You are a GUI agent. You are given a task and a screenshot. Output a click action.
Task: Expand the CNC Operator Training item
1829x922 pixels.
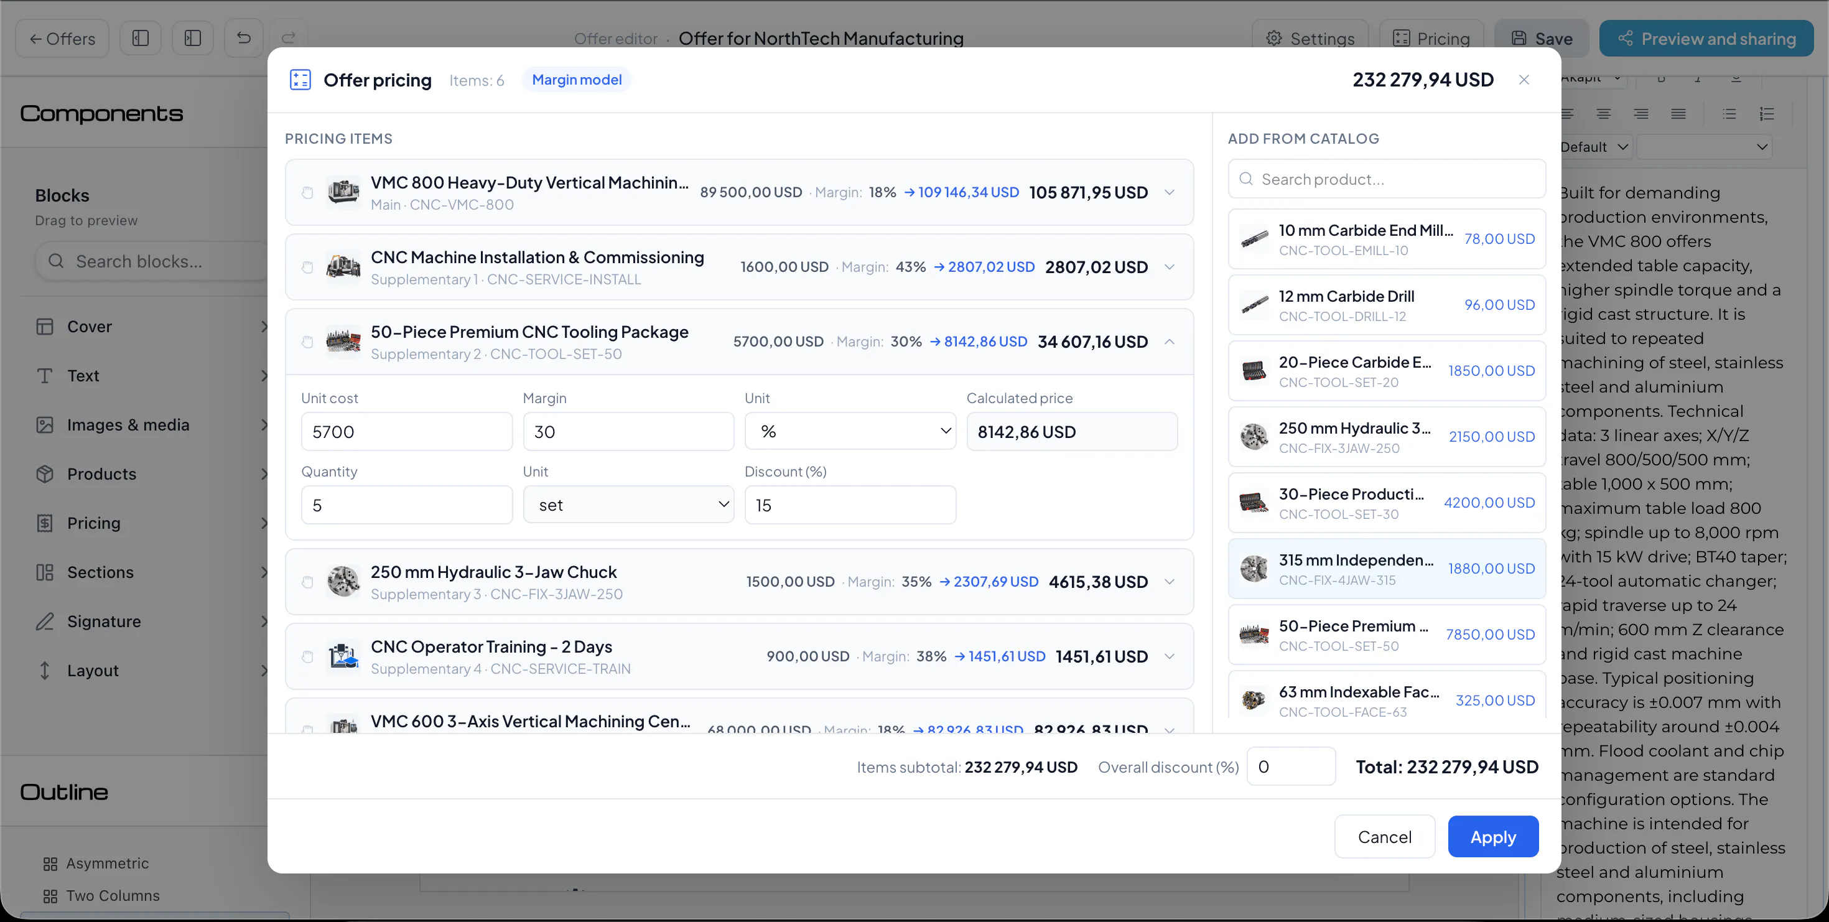point(1170,656)
